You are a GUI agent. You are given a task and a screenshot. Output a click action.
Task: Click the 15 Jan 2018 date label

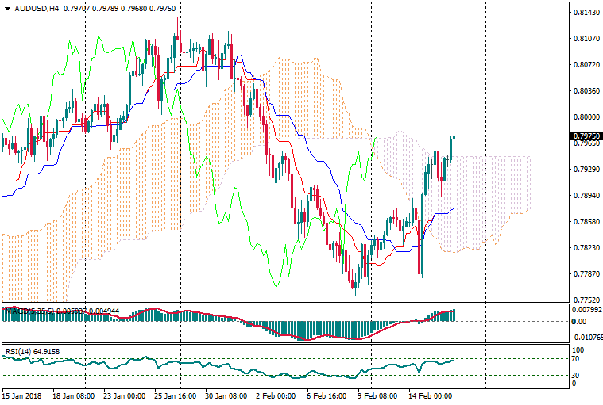[21, 395]
